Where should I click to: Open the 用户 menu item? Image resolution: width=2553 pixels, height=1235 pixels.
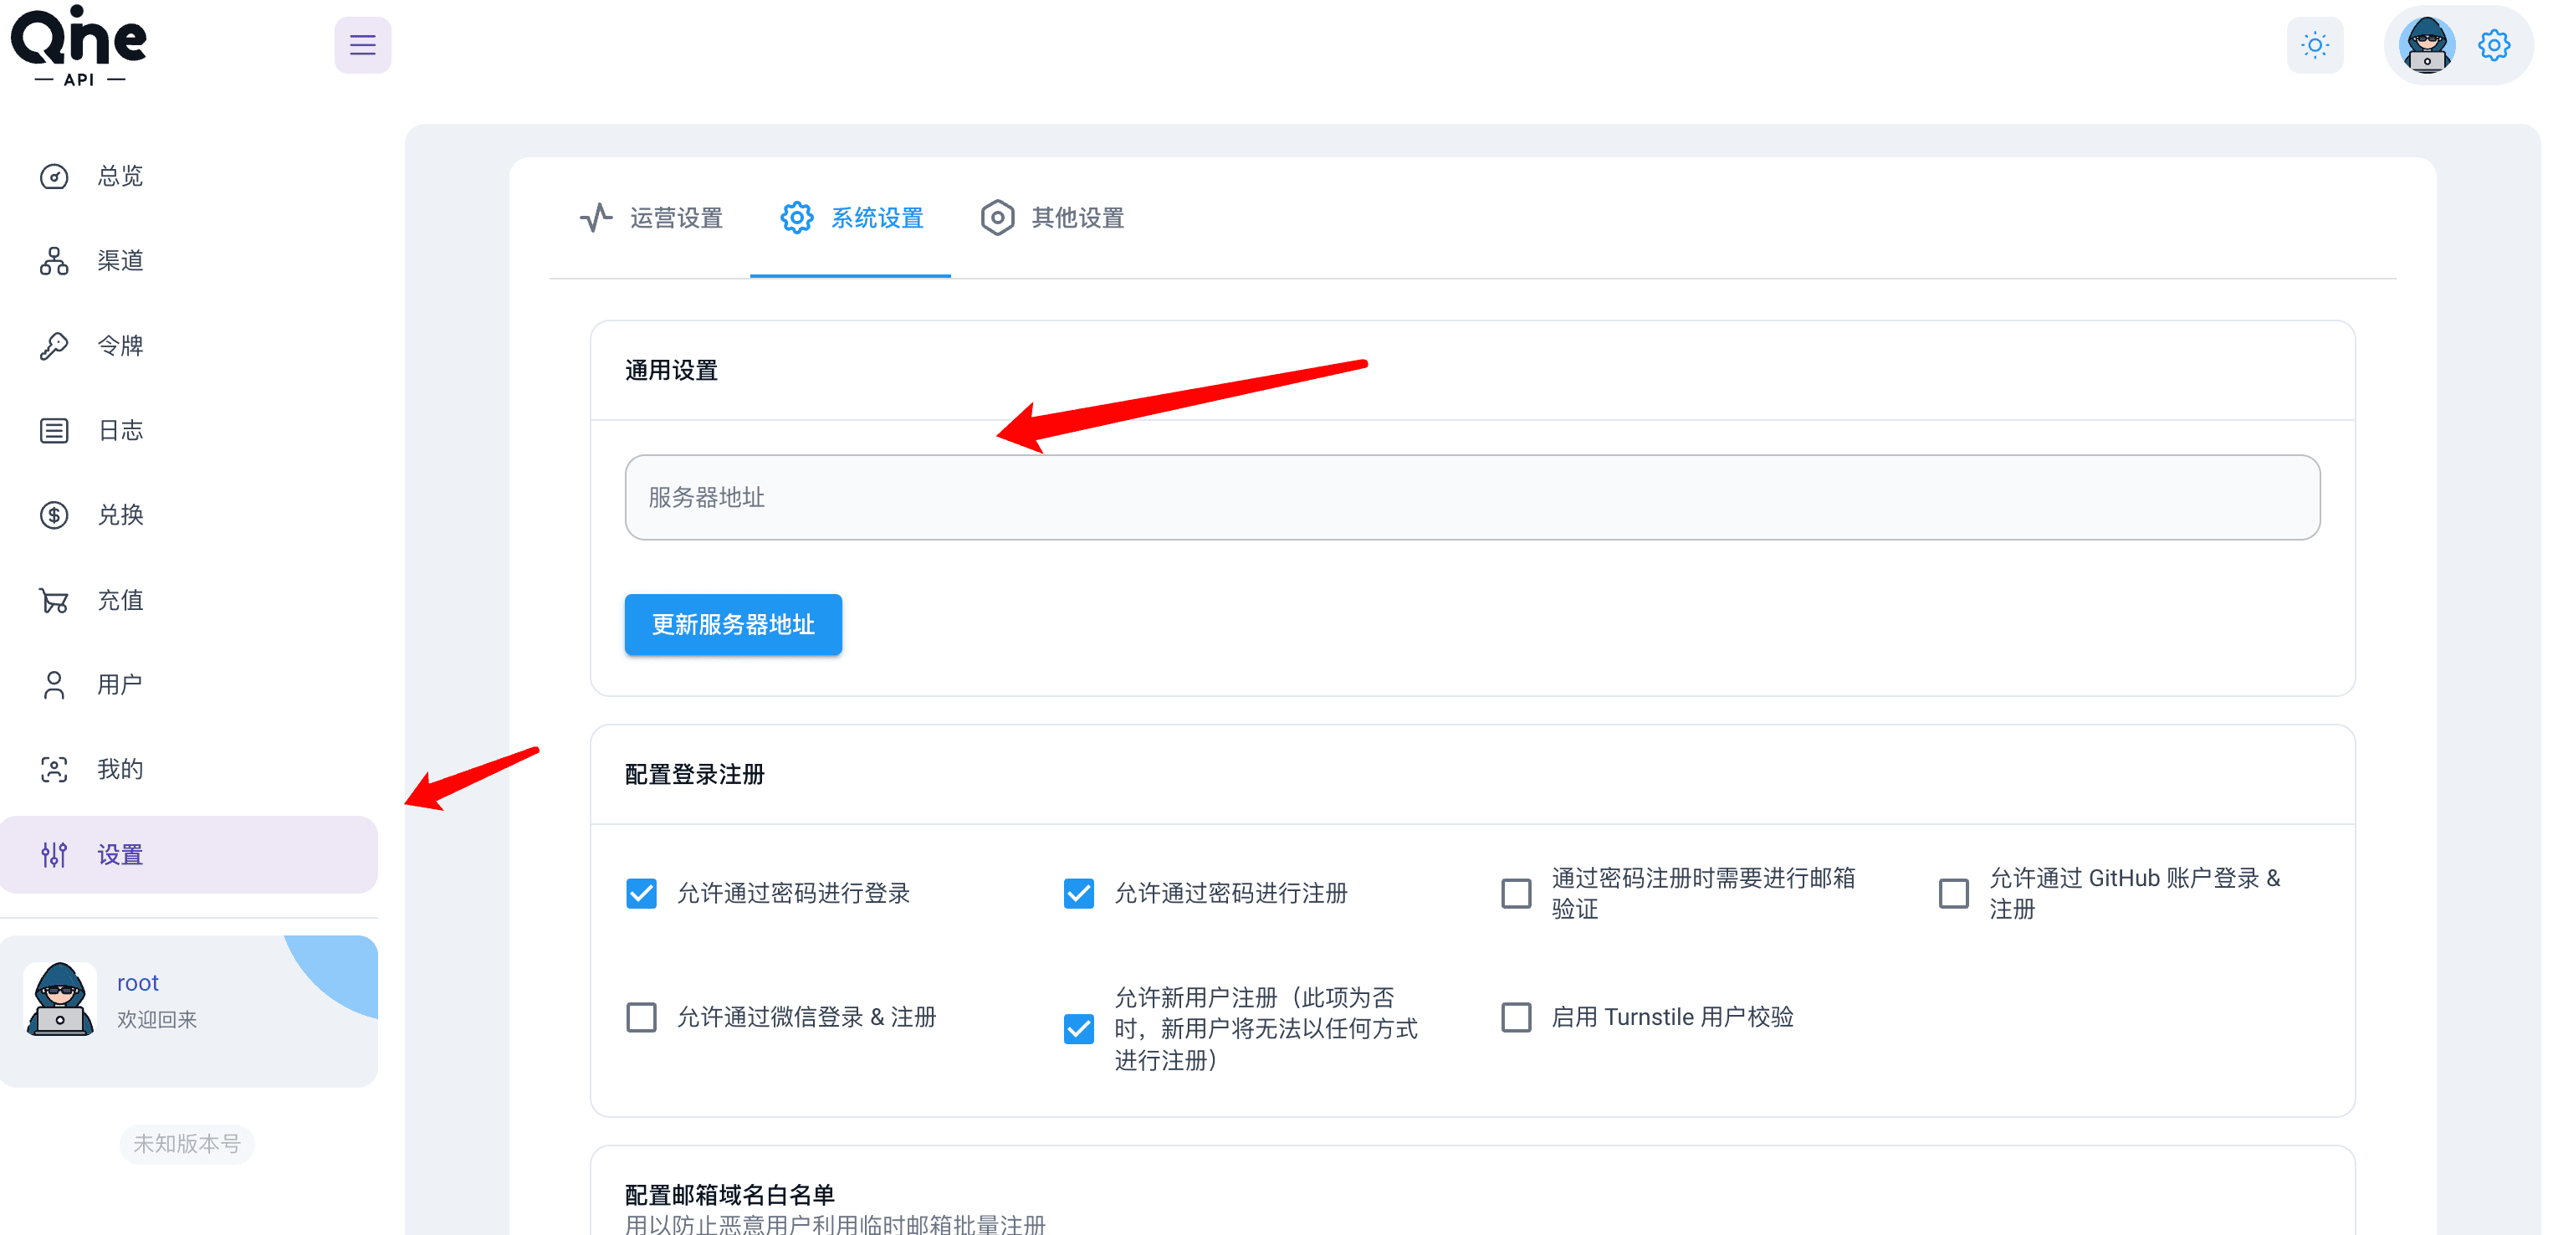[188, 685]
